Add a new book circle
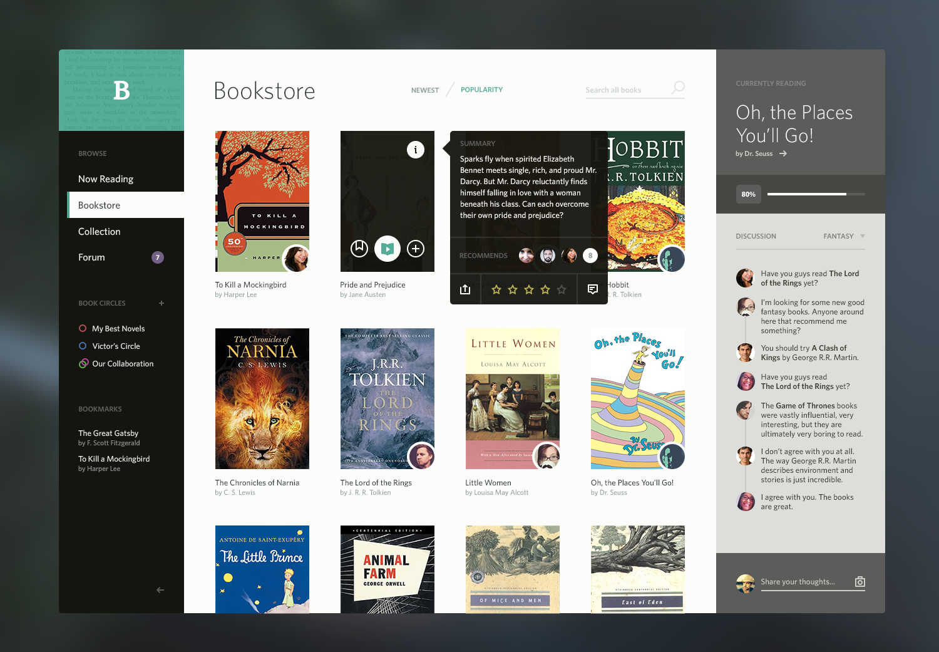The width and height of the screenshot is (939, 652). click(x=162, y=303)
